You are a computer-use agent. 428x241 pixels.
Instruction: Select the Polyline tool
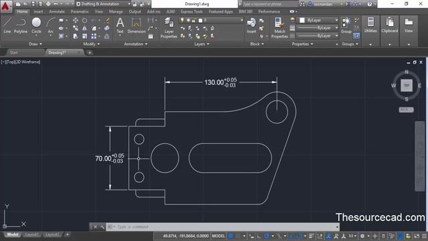pos(21,25)
